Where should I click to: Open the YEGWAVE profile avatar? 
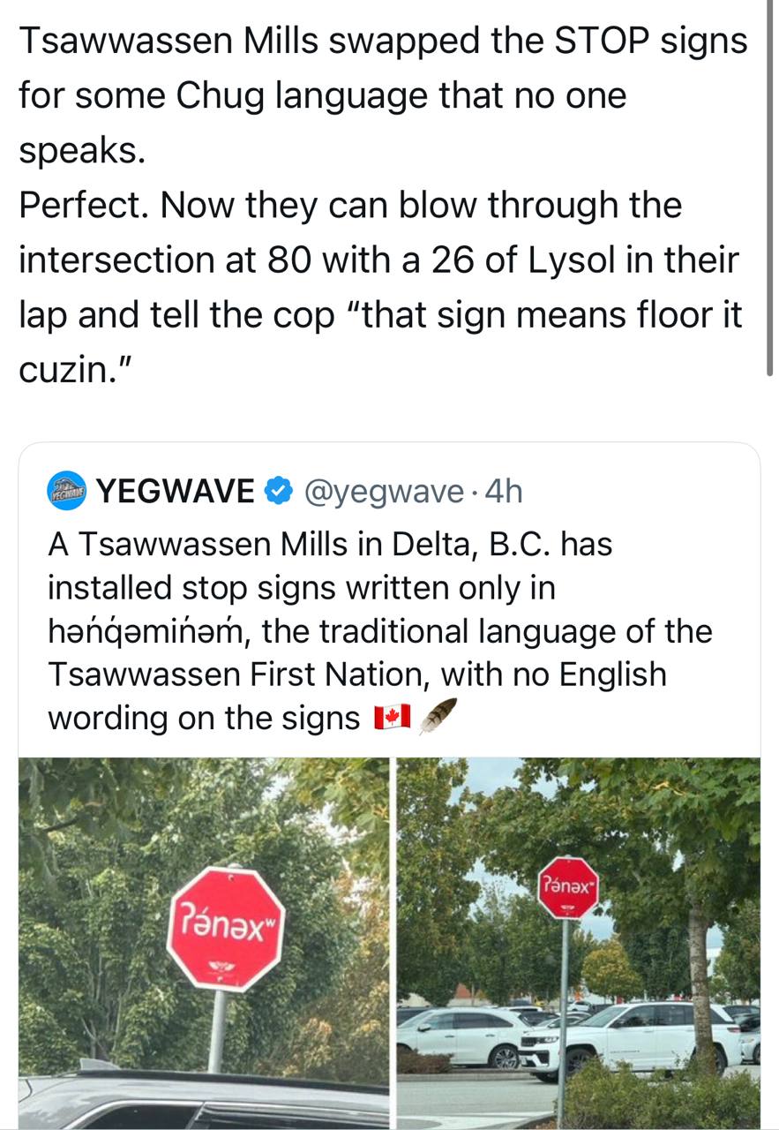(x=67, y=491)
